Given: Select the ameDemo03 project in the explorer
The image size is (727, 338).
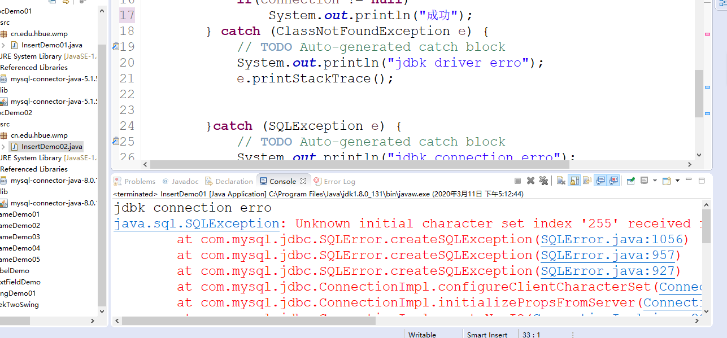Looking at the screenshot, I should click(x=20, y=237).
